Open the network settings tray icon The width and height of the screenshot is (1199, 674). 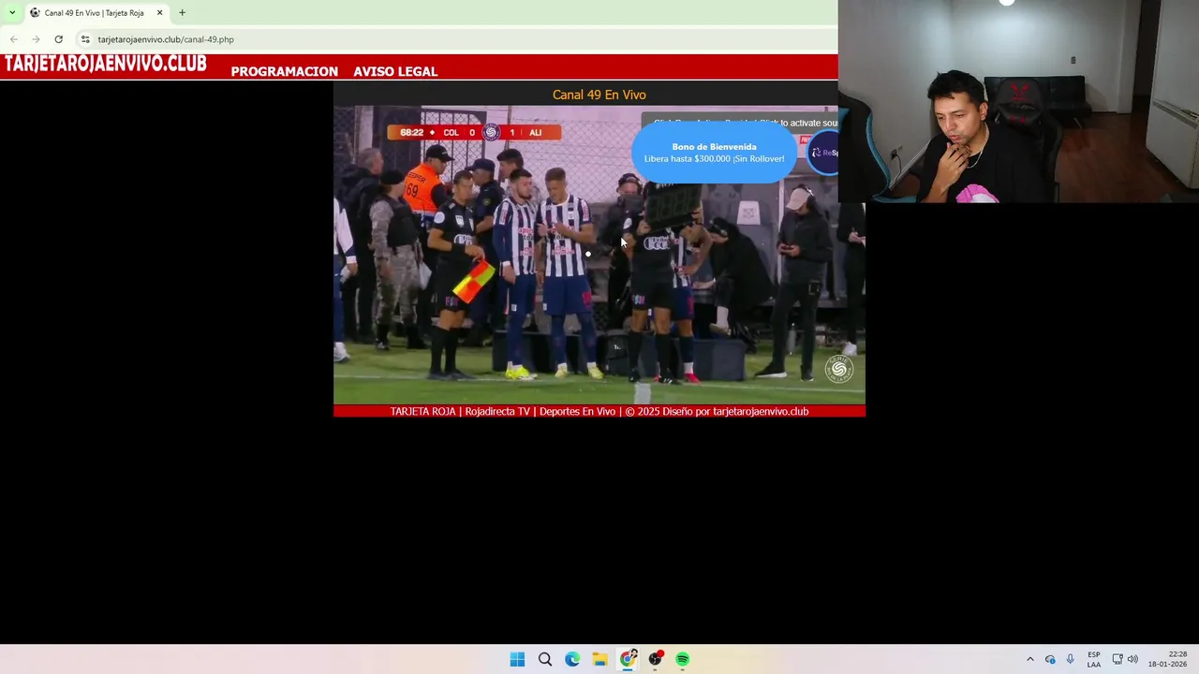point(1117,659)
